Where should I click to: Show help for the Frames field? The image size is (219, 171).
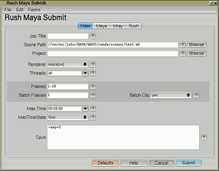pos(93,87)
